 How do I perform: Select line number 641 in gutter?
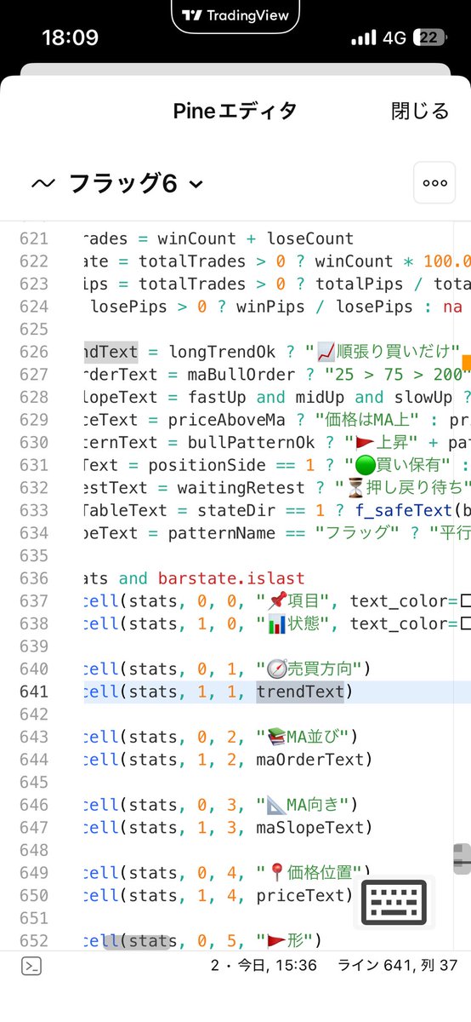tap(34, 692)
